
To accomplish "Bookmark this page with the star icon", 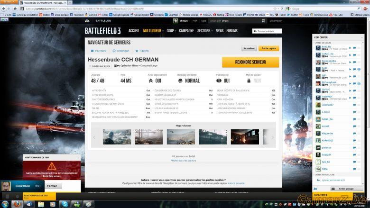I will 275,9.
